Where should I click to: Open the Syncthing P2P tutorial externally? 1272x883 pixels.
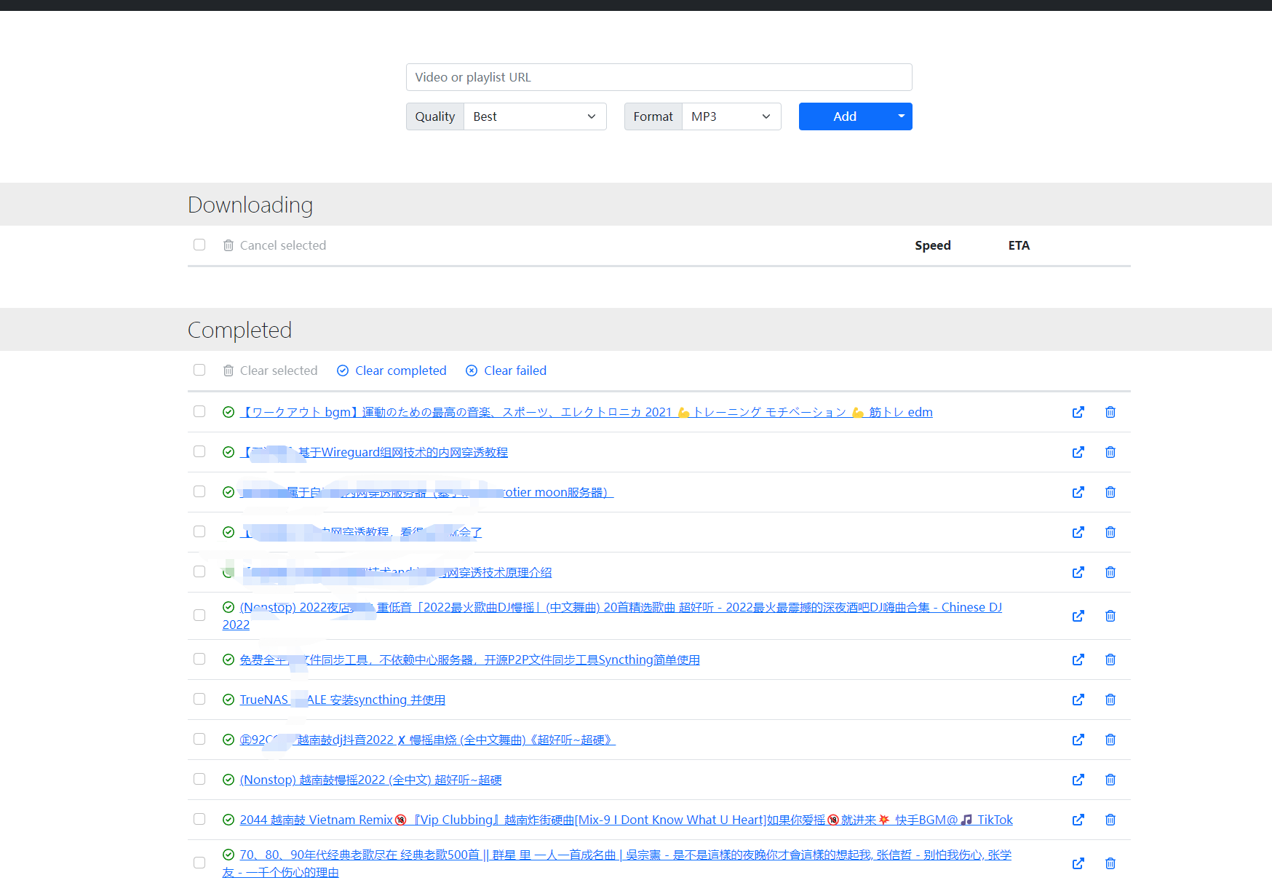[x=1078, y=660]
